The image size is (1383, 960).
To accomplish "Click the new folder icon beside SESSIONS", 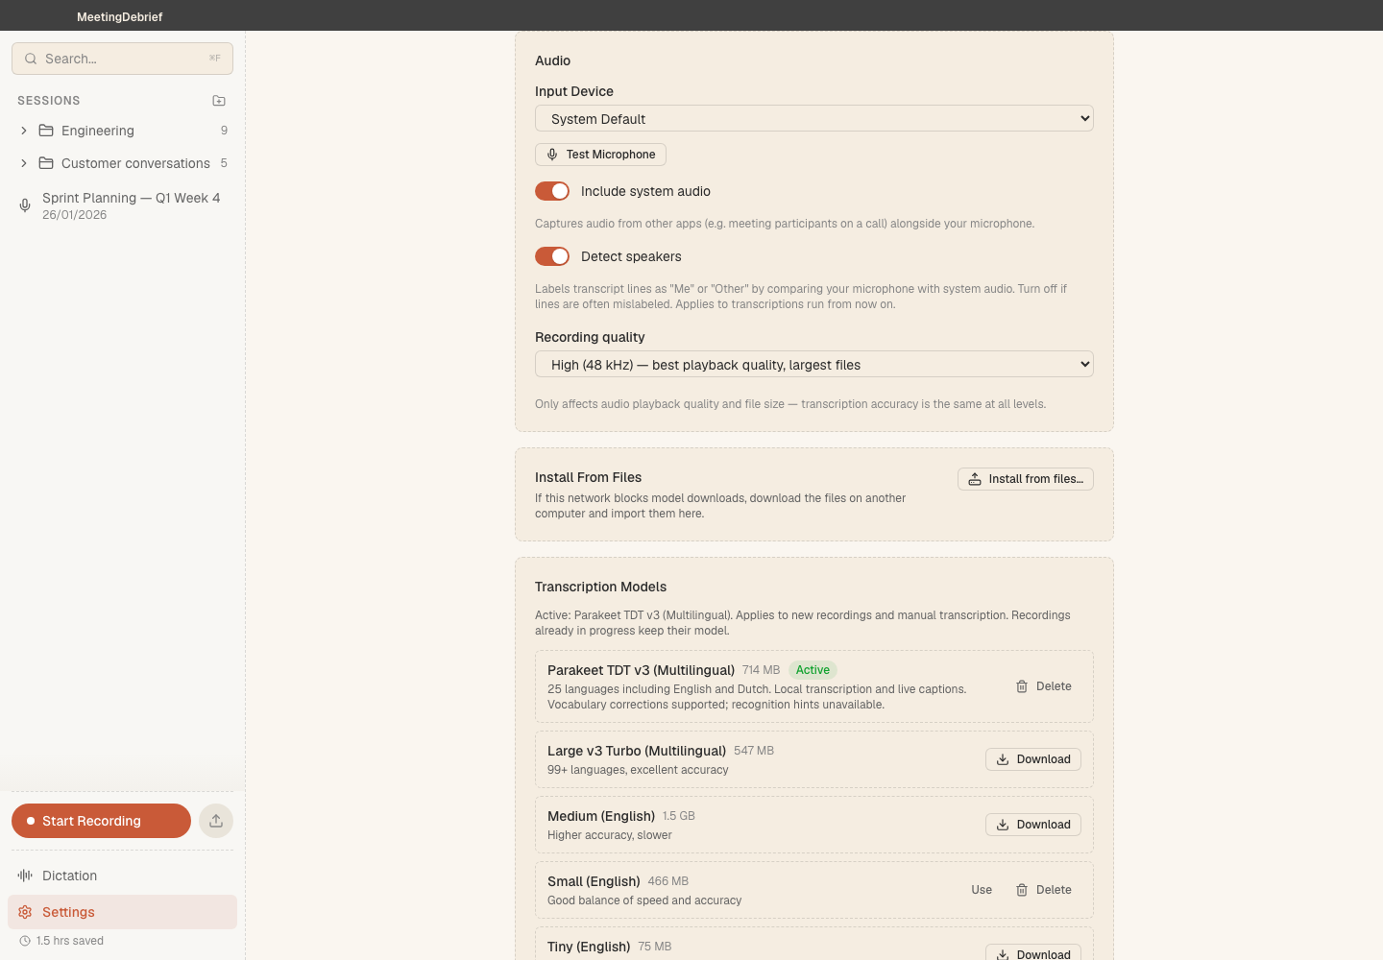I will (219, 101).
